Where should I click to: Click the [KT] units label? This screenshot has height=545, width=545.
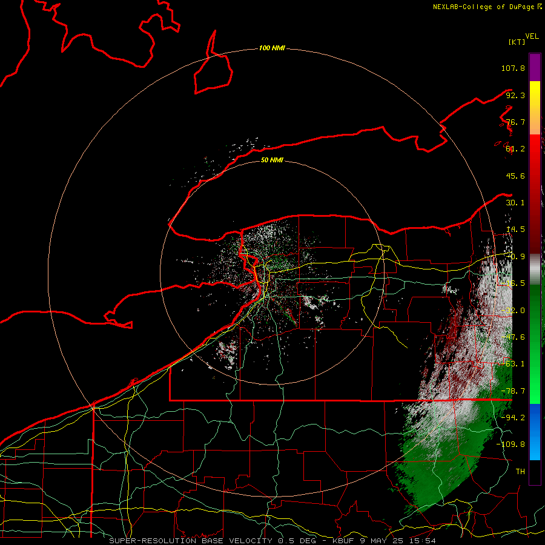pyautogui.click(x=517, y=42)
